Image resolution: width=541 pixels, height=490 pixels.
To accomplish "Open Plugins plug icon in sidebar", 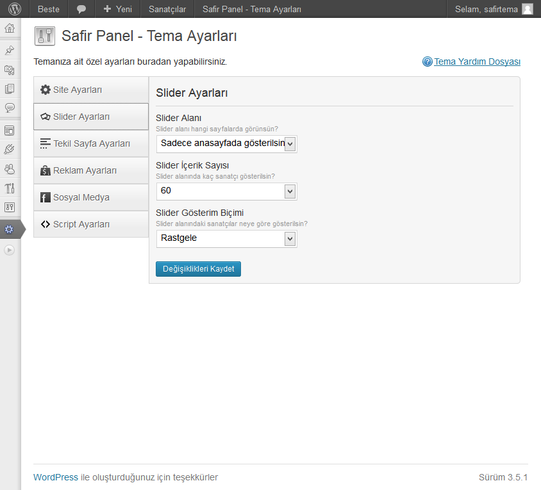I will pyautogui.click(x=10, y=149).
